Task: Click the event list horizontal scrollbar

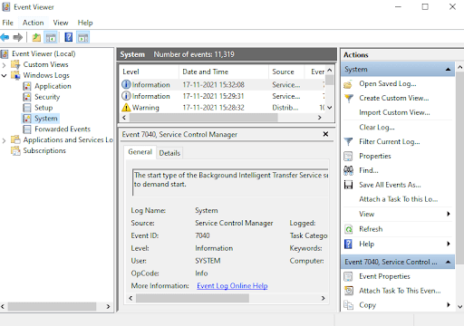Action: pyautogui.click(x=204, y=118)
